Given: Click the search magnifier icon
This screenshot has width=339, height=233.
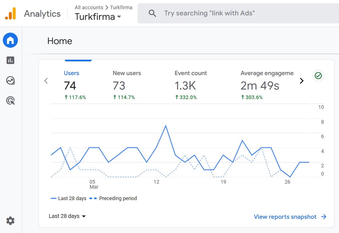Looking at the screenshot, I should pyautogui.click(x=152, y=13).
